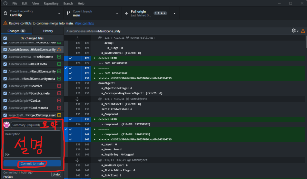Open the View conflicts link
Viewport: 307px width, 179px height.
point(84,23)
